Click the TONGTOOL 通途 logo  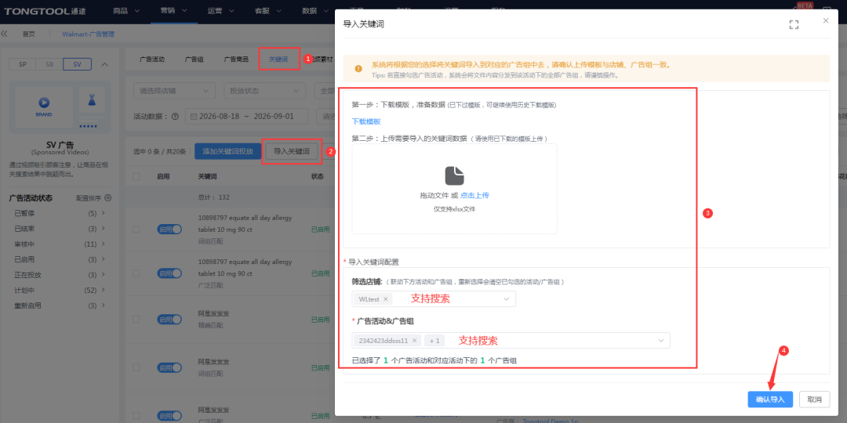(45, 11)
